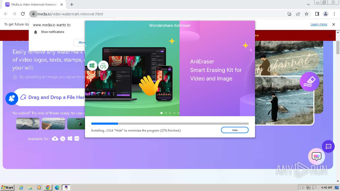Expand the tab search chevron
This screenshot has height=191, width=340.
pos(308,5)
